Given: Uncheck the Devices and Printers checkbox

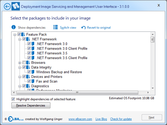Looking at the screenshot, I should pos(24,76).
